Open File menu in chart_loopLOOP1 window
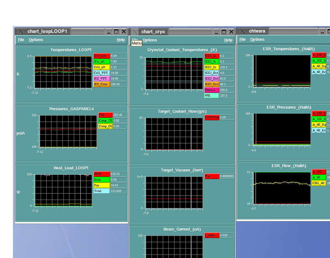The image size is (330, 258). point(21,40)
